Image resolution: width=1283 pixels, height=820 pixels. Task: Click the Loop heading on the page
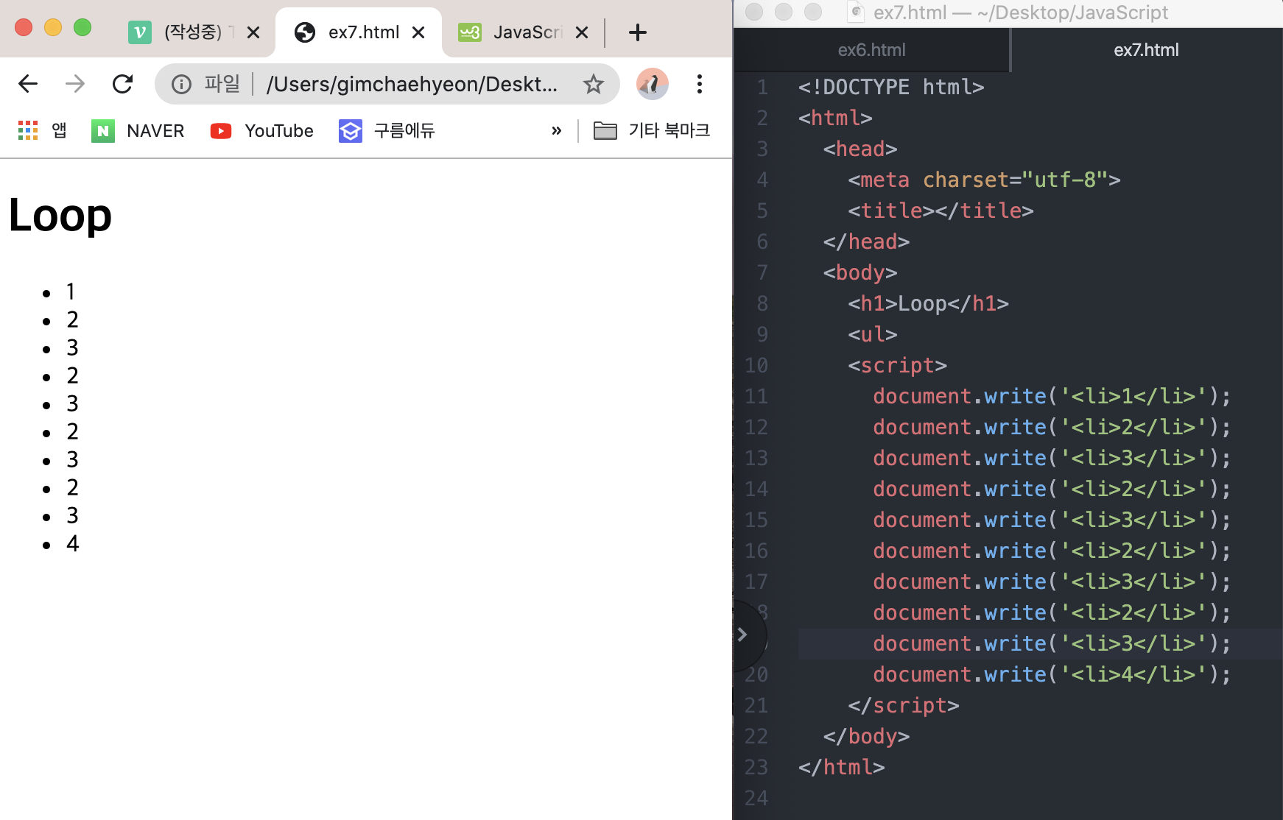point(60,216)
